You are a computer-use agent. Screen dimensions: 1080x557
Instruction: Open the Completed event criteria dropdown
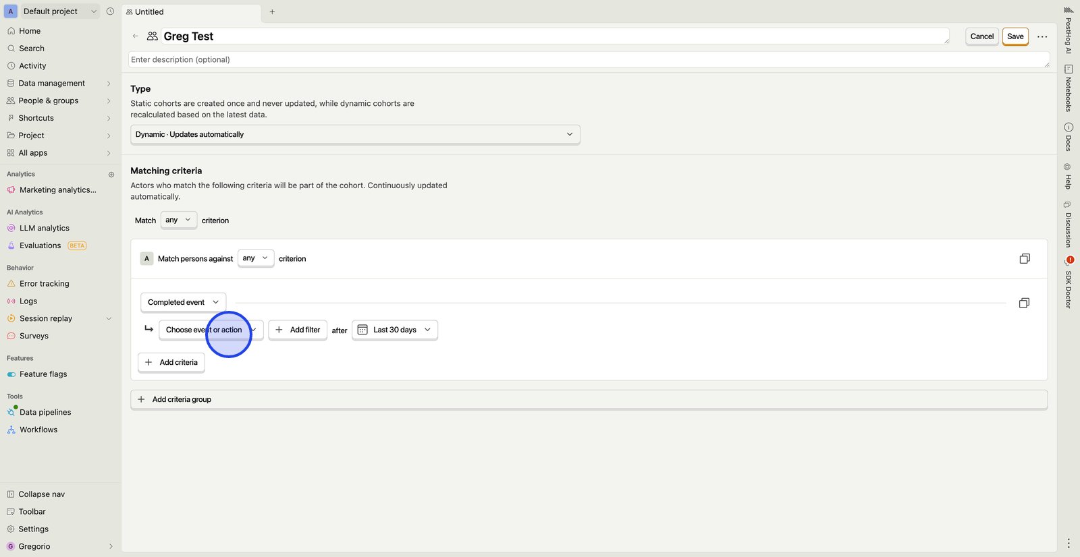(183, 302)
